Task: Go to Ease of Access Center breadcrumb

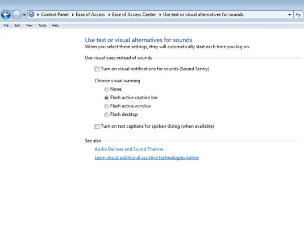Action: [x=134, y=15]
